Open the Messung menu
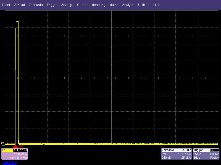The height and width of the screenshot is (165, 221). click(x=98, y=5)
